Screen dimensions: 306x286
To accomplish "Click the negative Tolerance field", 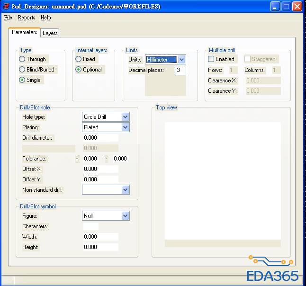I will pos(121,159).
